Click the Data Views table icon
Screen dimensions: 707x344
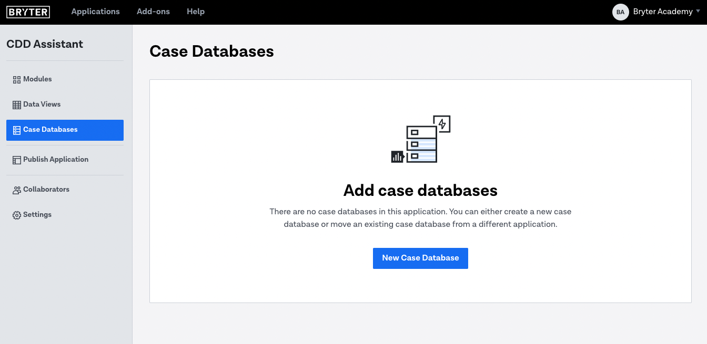click(x=17, y=105)
